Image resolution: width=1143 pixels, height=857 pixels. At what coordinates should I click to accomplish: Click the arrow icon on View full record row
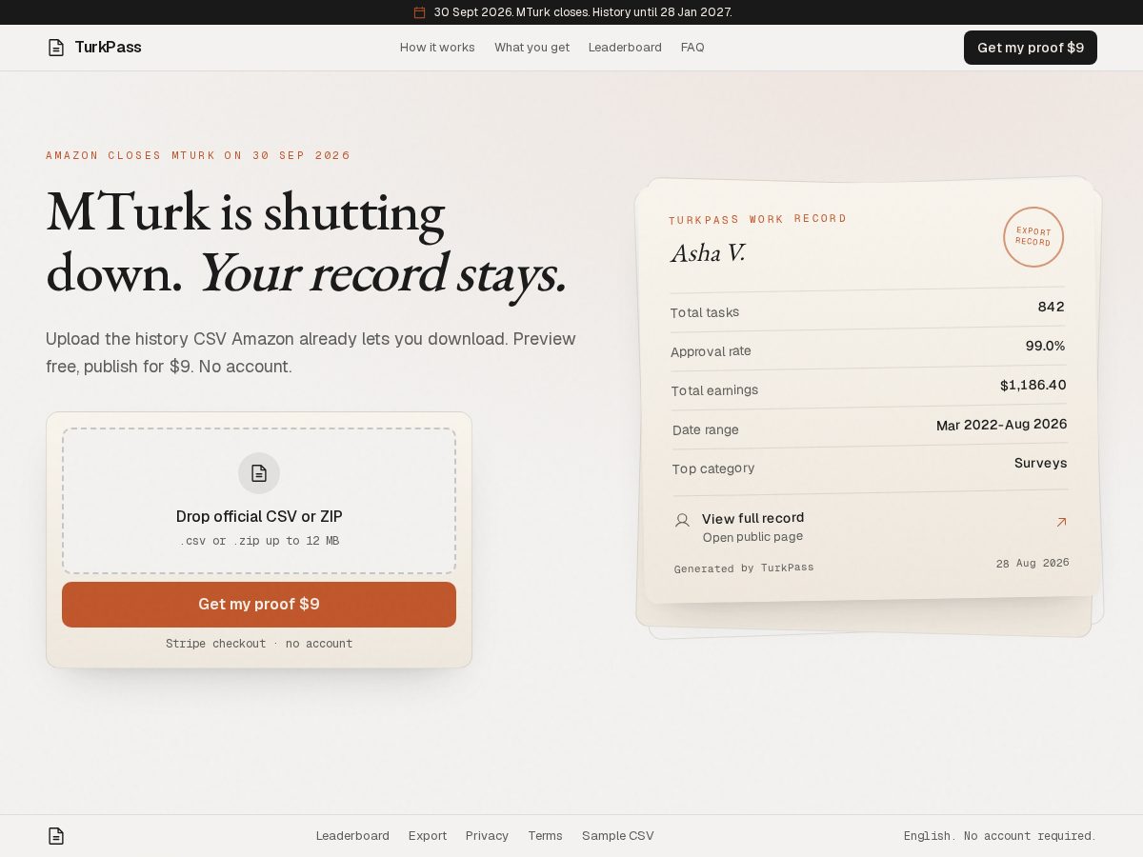point(1061,522)
